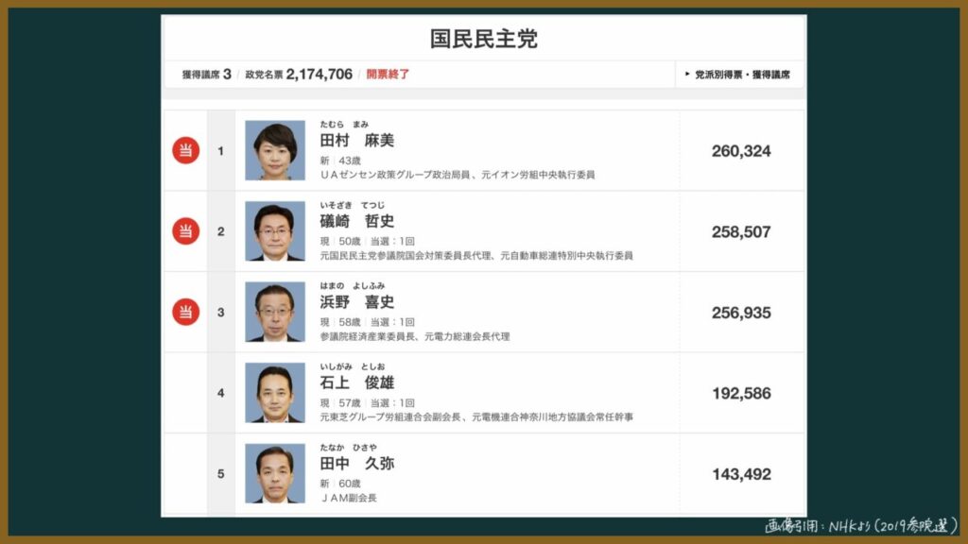Click the name 田中 久弥

(x=356, y=463)
